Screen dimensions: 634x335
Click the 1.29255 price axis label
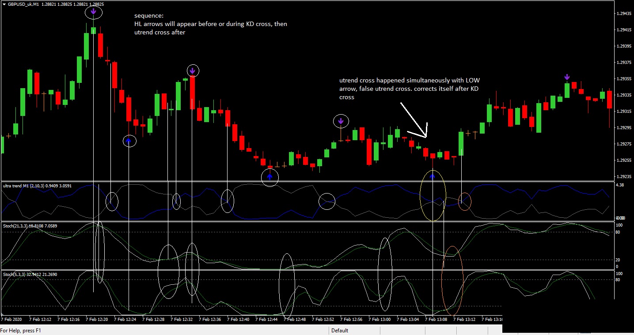(x=623, y=160)
